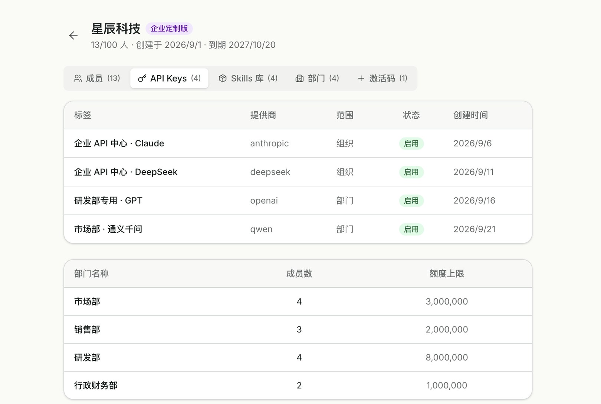This screenshot has height=404, width=601.
Task: Select the API Keys (4) tab
Action: pyautogui.click(x=169, y=78)
